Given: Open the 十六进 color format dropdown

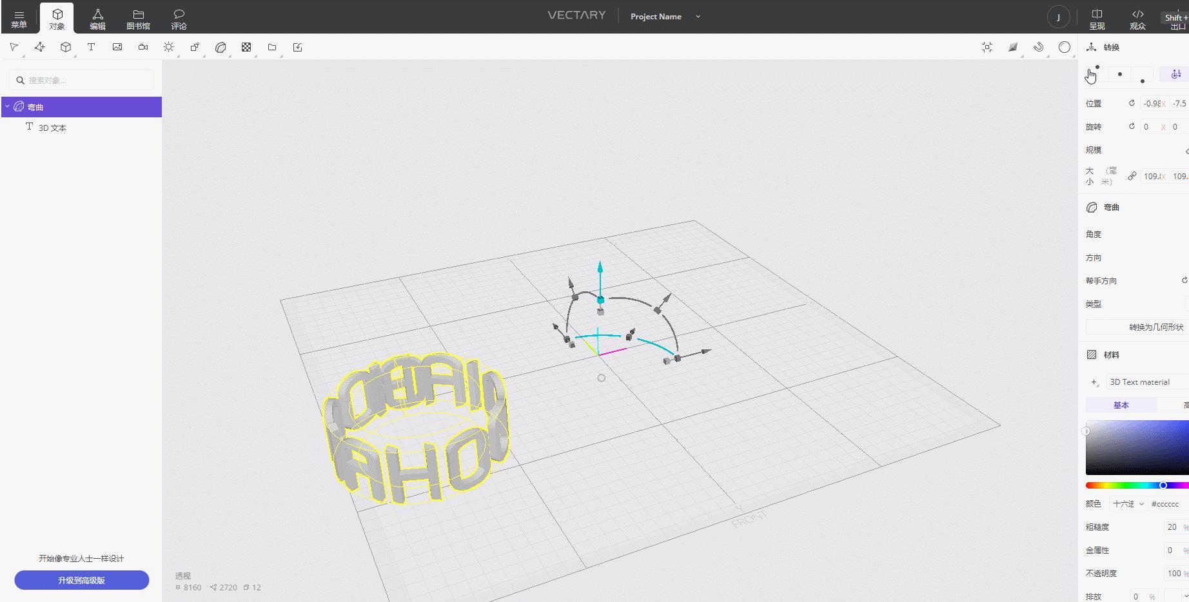Looking at the screenshot, I should (x=1128, y=504).
